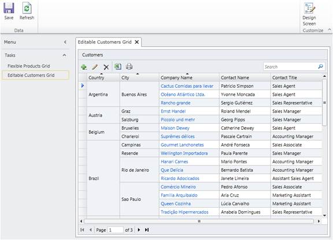Image resolution: width=333 pixels, height=240 pixels.
Task: Open Flexible Products Grid from the menu
Action: click(29, 66)
